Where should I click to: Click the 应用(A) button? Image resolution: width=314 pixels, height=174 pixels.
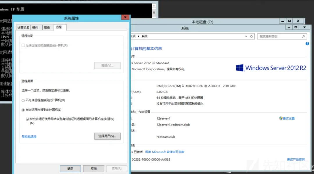tap(117, 168)
